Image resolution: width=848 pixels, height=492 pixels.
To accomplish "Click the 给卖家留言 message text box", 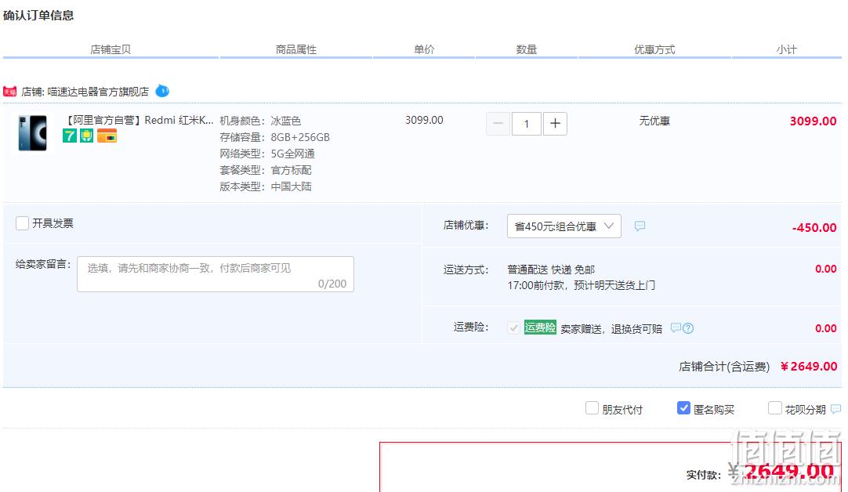I will coord(216,274).
